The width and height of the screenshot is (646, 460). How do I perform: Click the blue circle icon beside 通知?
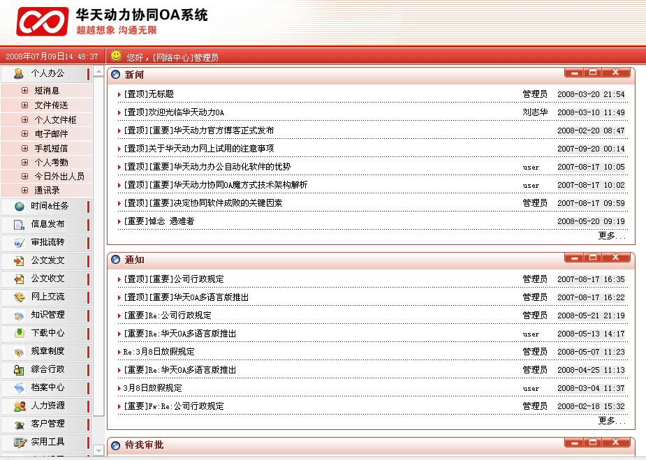(116, 260)
